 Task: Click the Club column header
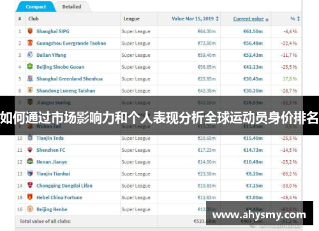click(x=33, y=19)
